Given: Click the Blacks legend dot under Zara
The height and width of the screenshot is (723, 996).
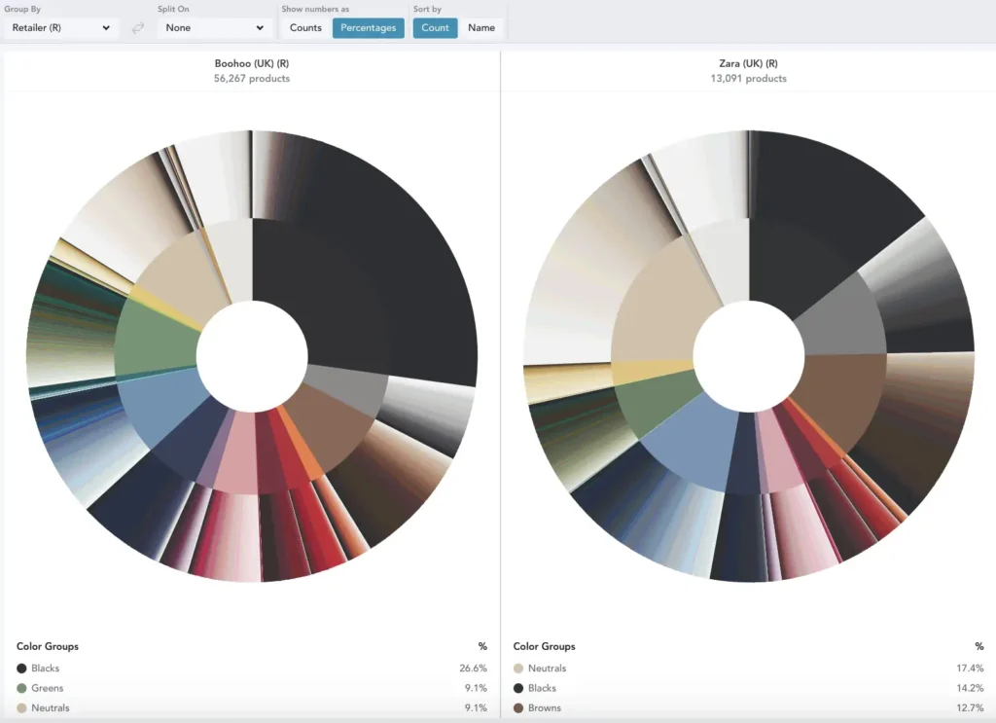Looking at the screenshot, I should [x=518, y=688].
